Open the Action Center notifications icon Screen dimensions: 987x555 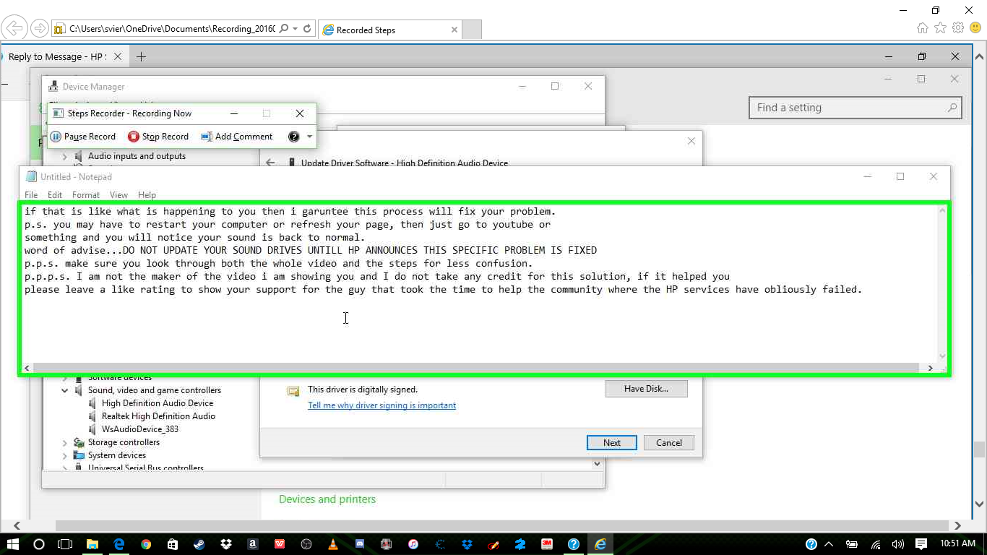click(921, 544)
